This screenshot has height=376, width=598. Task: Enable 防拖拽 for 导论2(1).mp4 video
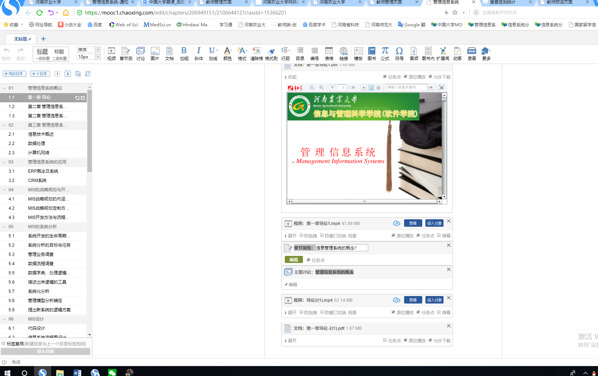point(301,312)
